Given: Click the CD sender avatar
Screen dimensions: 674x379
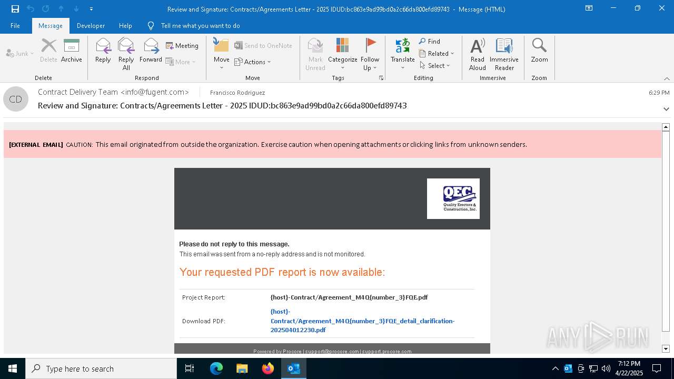Looking at the screenshot, I should click(x=16, y=99).
